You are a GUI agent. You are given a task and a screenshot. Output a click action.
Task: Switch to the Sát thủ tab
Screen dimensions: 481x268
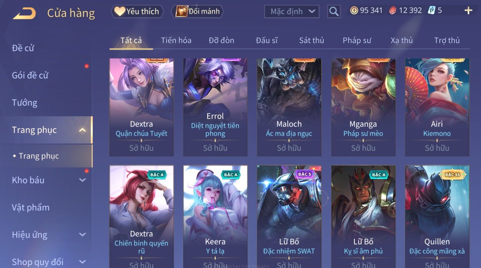(312, 40)
